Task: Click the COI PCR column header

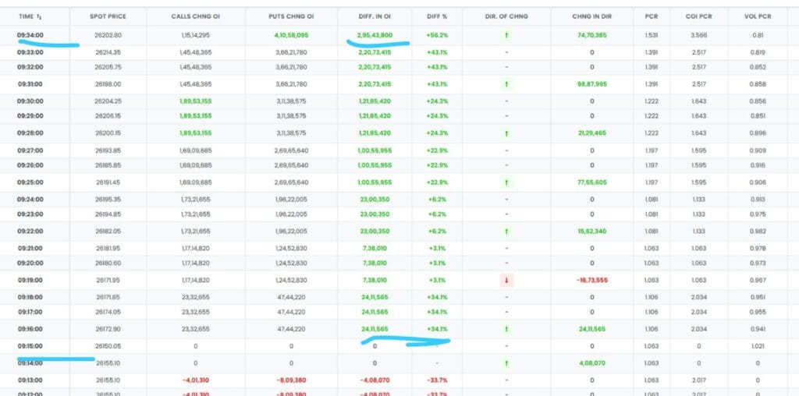Action: 687,16
